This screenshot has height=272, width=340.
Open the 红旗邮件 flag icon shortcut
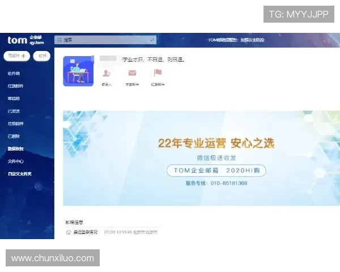158,73
